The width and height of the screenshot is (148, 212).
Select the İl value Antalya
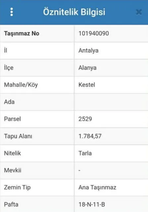tap(88, 51)
